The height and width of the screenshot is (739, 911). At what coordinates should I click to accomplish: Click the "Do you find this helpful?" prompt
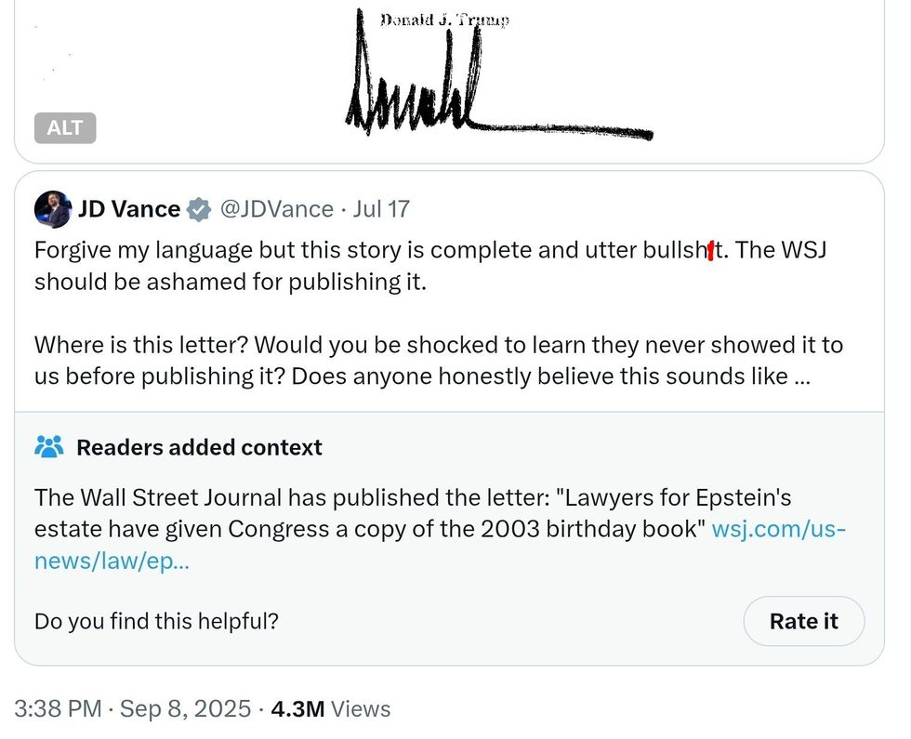pos(156,621)
